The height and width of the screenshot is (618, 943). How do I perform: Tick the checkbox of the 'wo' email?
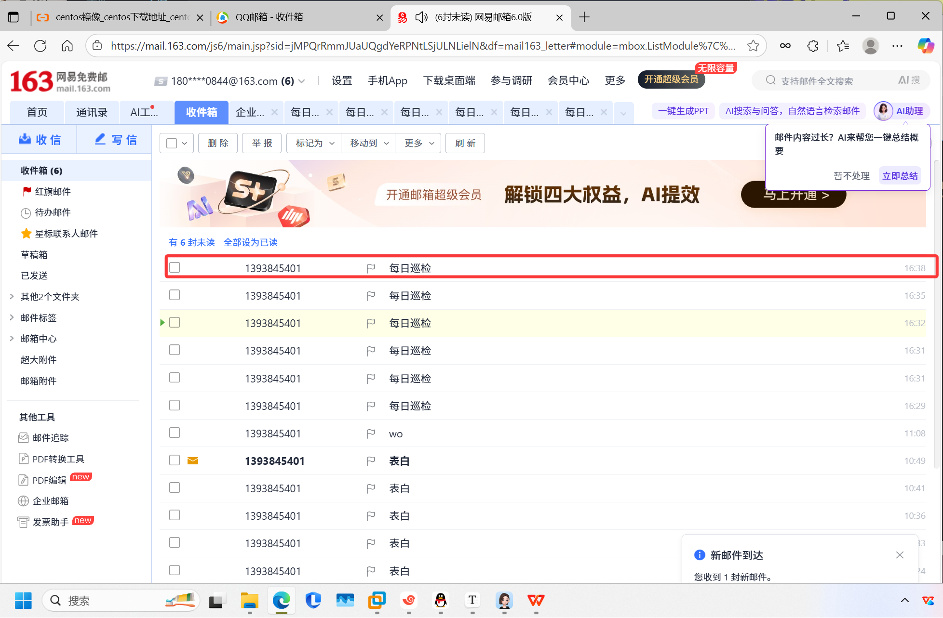[175, 433]
